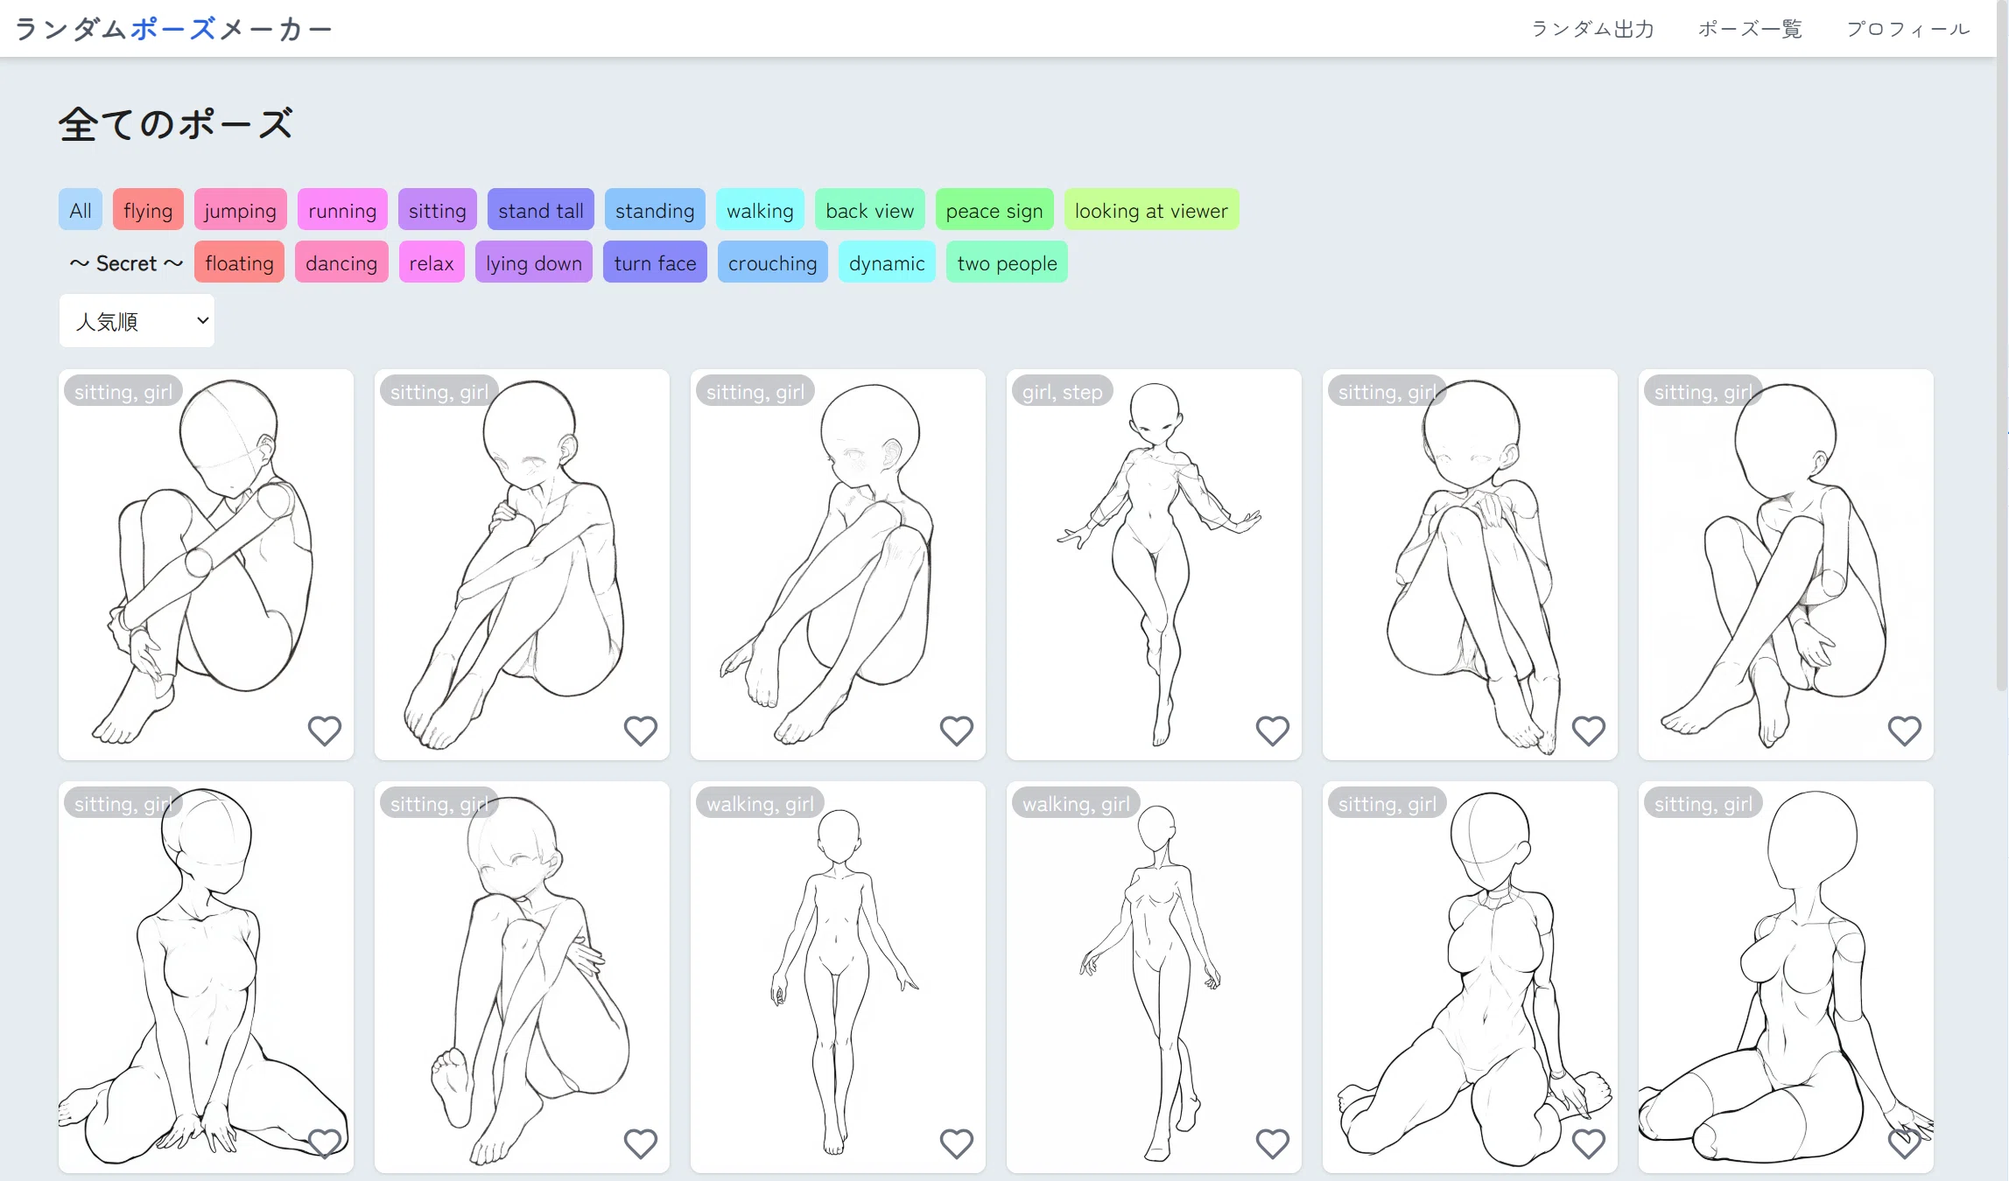
Task: Click heart on second top-row sitting pose
Action: (640, 730)
